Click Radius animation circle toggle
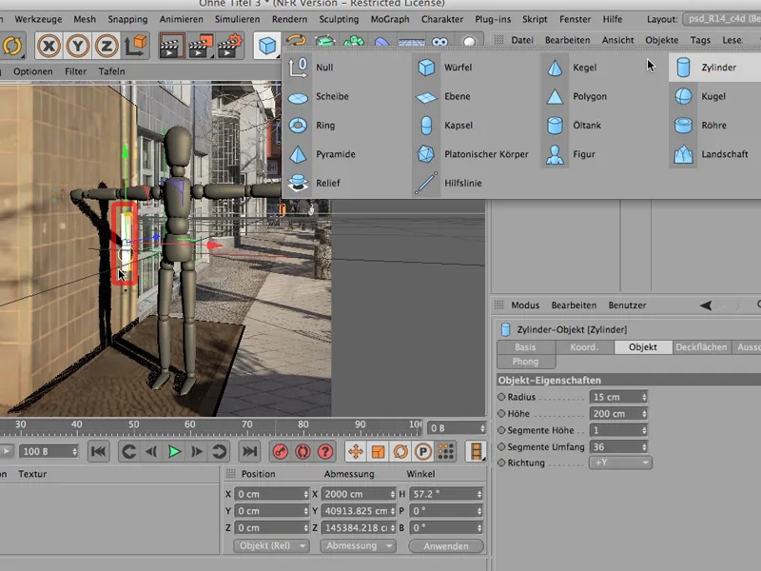761x571 pixels. (x=501, y=397)
